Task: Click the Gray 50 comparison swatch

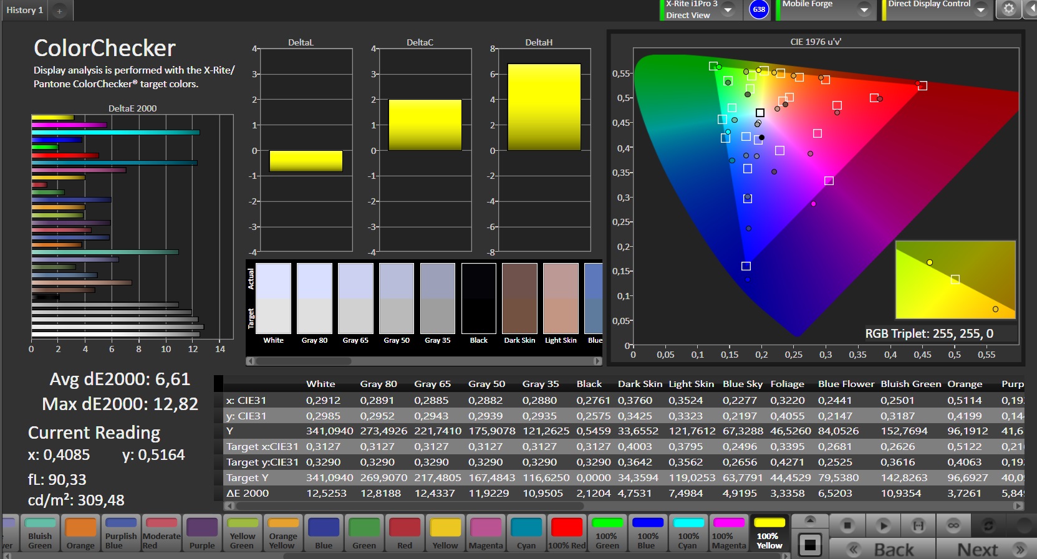Action: point(397,299)
